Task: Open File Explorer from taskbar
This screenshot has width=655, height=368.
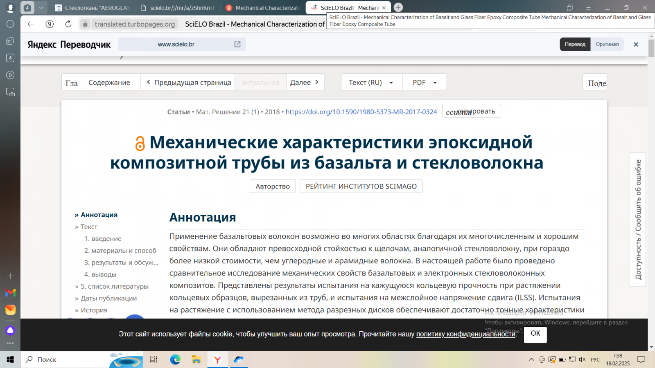Action: tap(196, 359)
